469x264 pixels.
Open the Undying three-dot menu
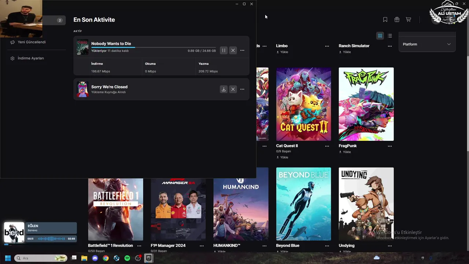pos(390,246)
